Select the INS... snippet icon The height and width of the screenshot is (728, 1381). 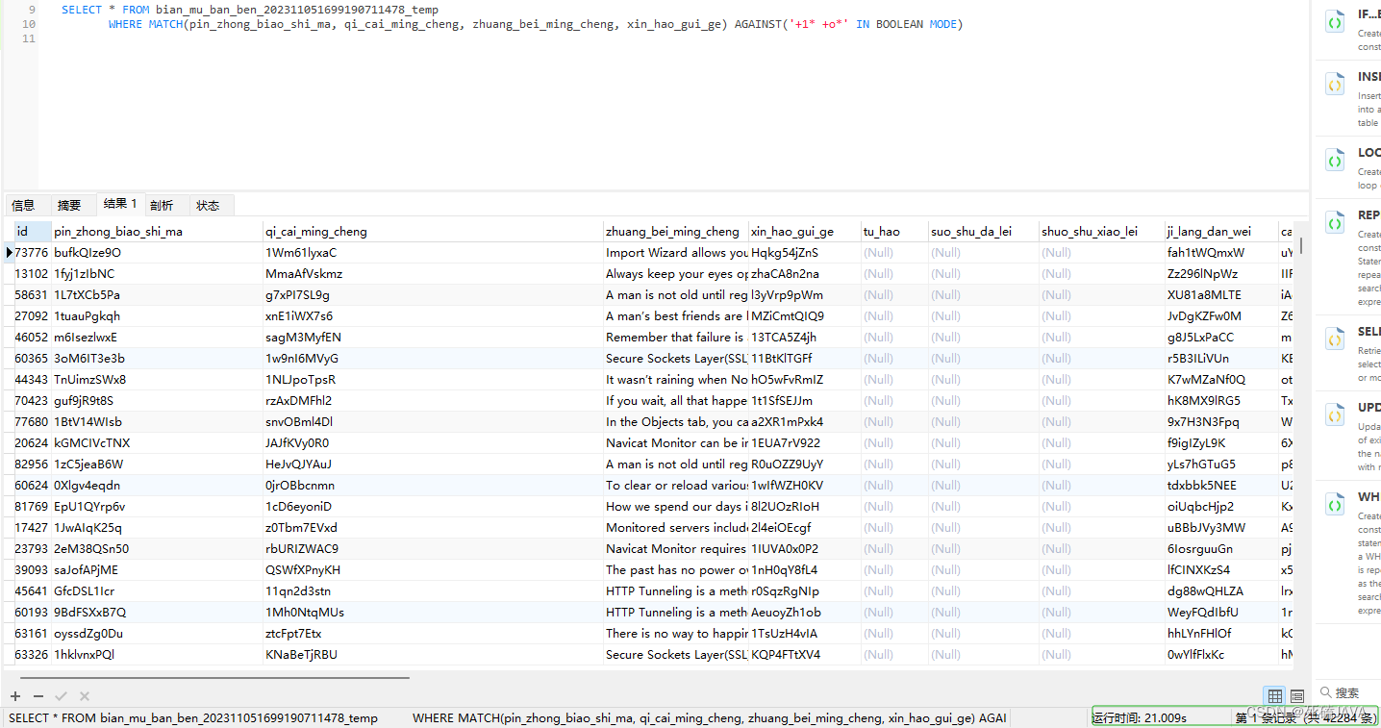1335,85
